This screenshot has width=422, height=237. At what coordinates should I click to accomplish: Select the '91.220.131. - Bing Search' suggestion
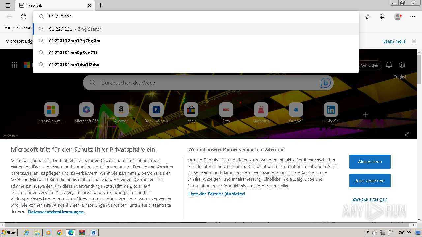196,29
